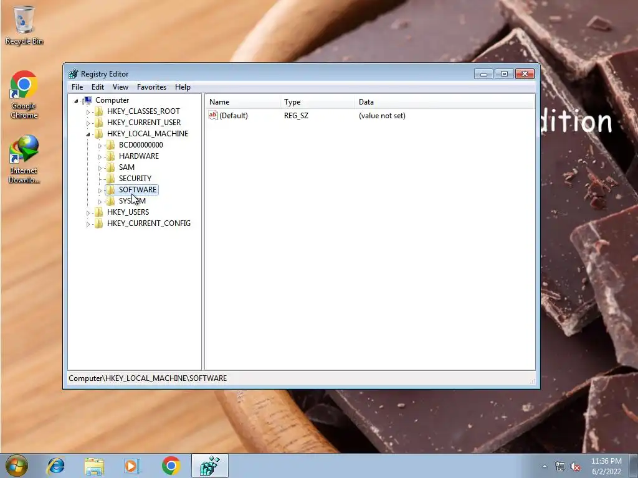Viewport: 638px width, 478px height.
Task: Launch Chrome from the taskbar
Action: [171, 466]
